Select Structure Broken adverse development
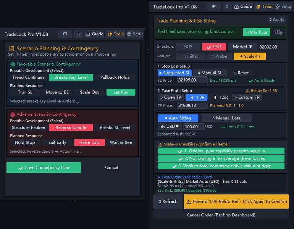This screenshot has height=229, width=294. [x=28, y=127]
